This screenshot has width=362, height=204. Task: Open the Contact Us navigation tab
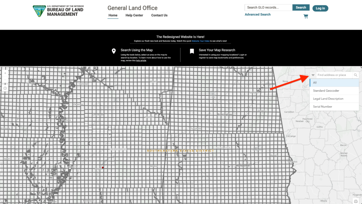tap(159, 15)
